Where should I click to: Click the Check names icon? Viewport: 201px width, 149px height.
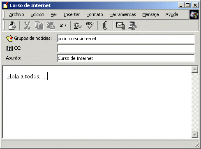point(78,25)
